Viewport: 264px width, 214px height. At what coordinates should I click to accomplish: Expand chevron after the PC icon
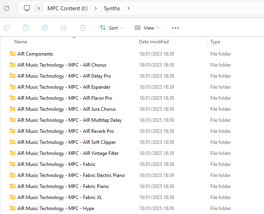click(x=39, y=8)
